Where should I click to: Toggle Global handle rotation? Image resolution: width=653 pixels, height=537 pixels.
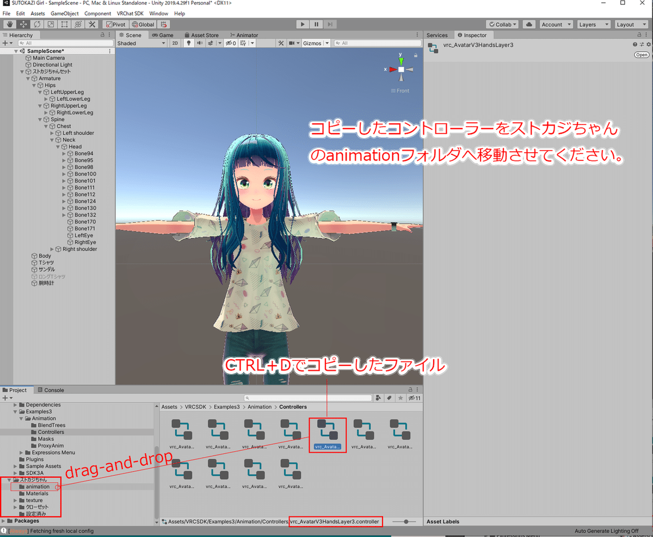click(143, 24)
